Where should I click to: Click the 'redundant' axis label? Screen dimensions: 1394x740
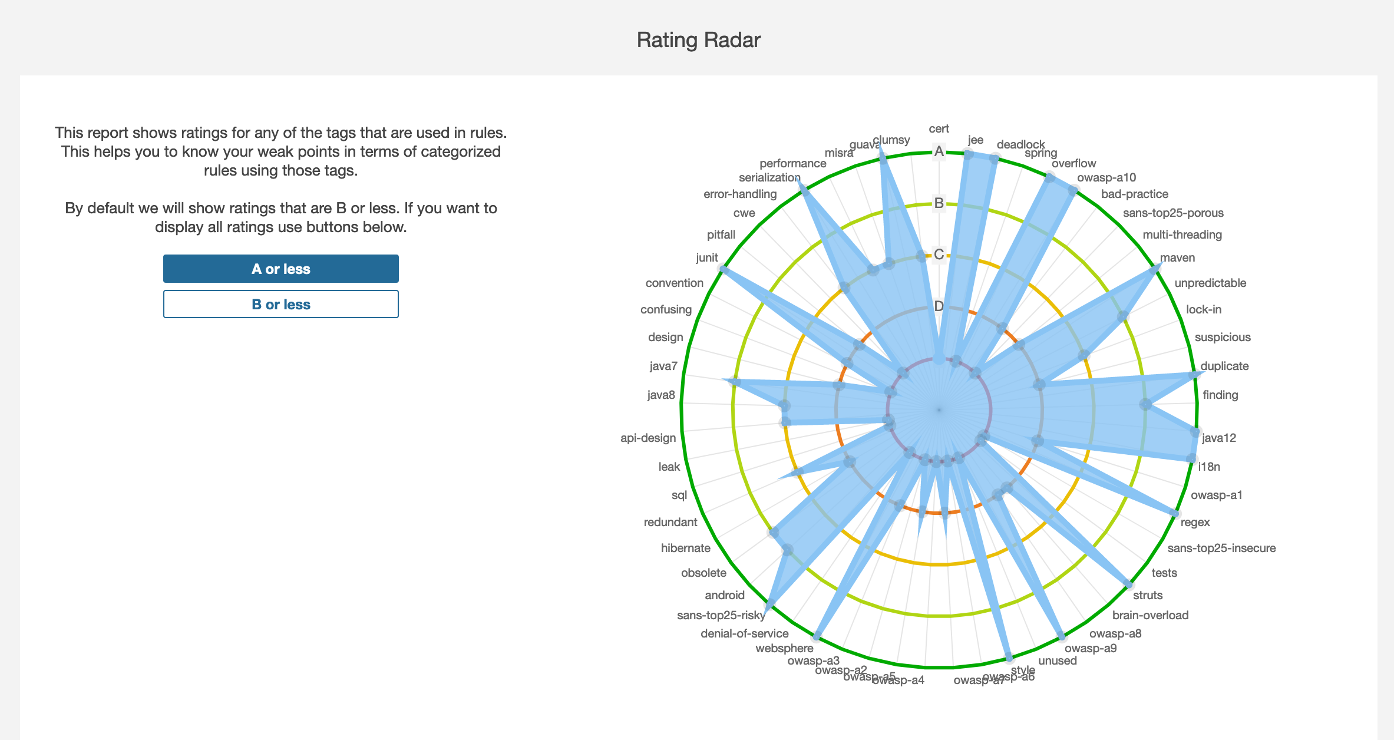(x=670, y=522)
